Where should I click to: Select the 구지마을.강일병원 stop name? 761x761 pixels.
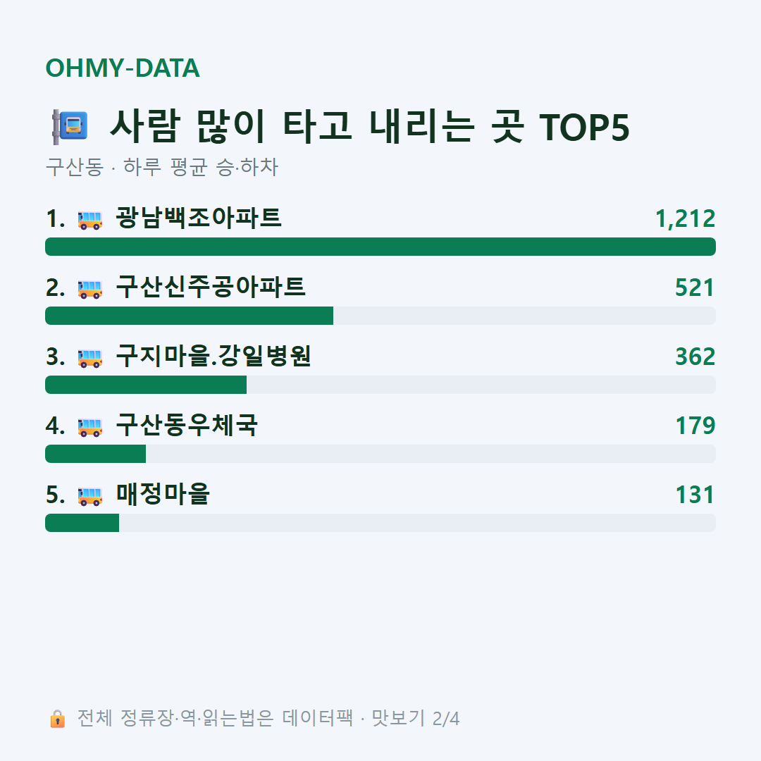(x=213, y=356)
